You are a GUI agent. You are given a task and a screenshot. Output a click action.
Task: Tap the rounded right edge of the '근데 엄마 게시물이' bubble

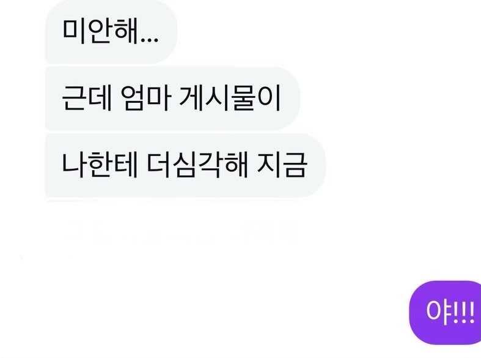pos(292,99)
